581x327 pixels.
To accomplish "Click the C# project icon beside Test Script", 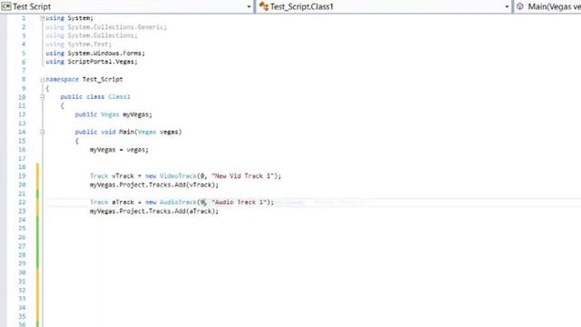I will click(x=6, y=6).
